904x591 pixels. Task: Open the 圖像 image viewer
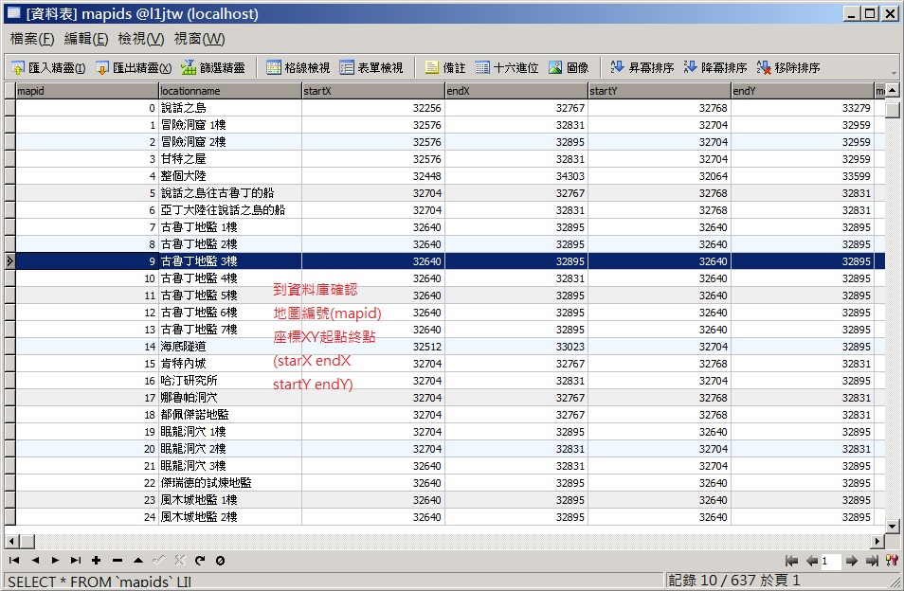coord(569,68)
